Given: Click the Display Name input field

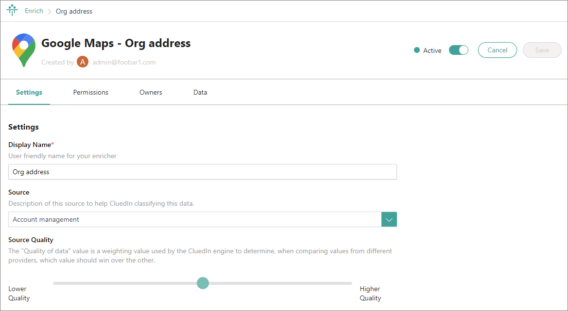Looking at the screenshot, I should 203,172.
